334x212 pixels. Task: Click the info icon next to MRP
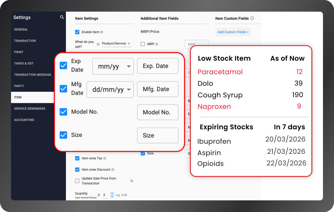157,44
